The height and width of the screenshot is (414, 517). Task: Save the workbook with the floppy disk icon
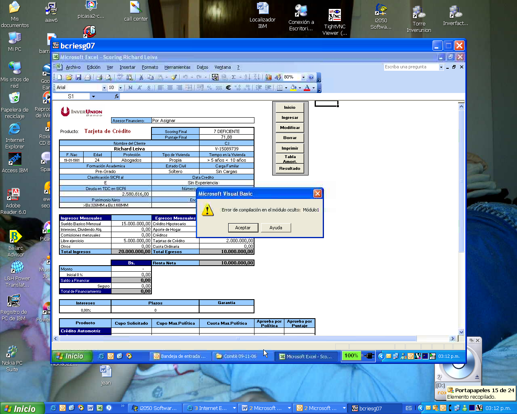(x=78, y=77)
